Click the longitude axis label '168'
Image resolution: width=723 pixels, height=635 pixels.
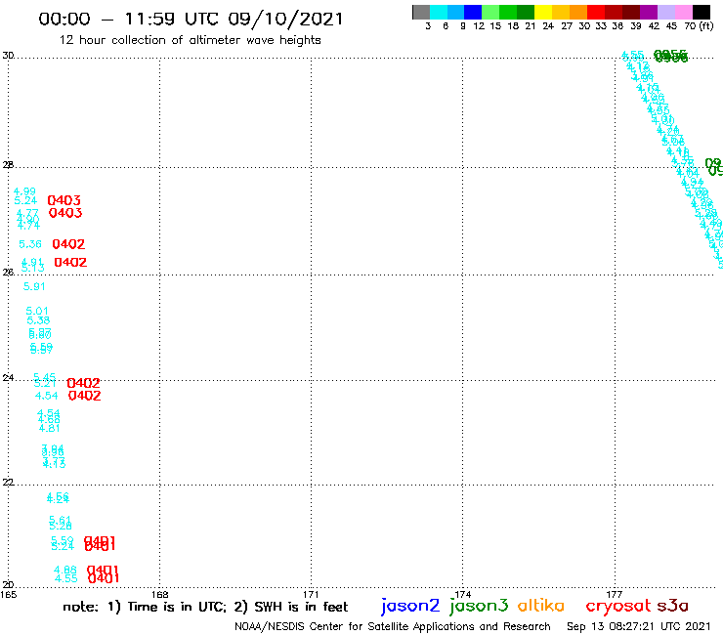coord(160,594)
